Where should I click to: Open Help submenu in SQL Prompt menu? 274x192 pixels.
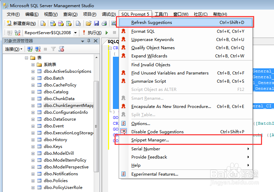pyautogui.click(x=186, y=165)
